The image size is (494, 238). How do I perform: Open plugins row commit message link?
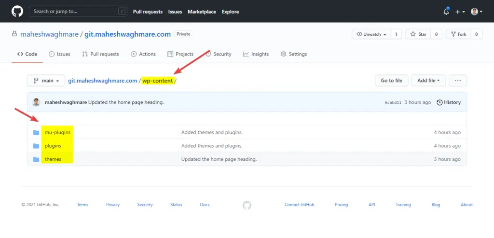coord(212,146)
